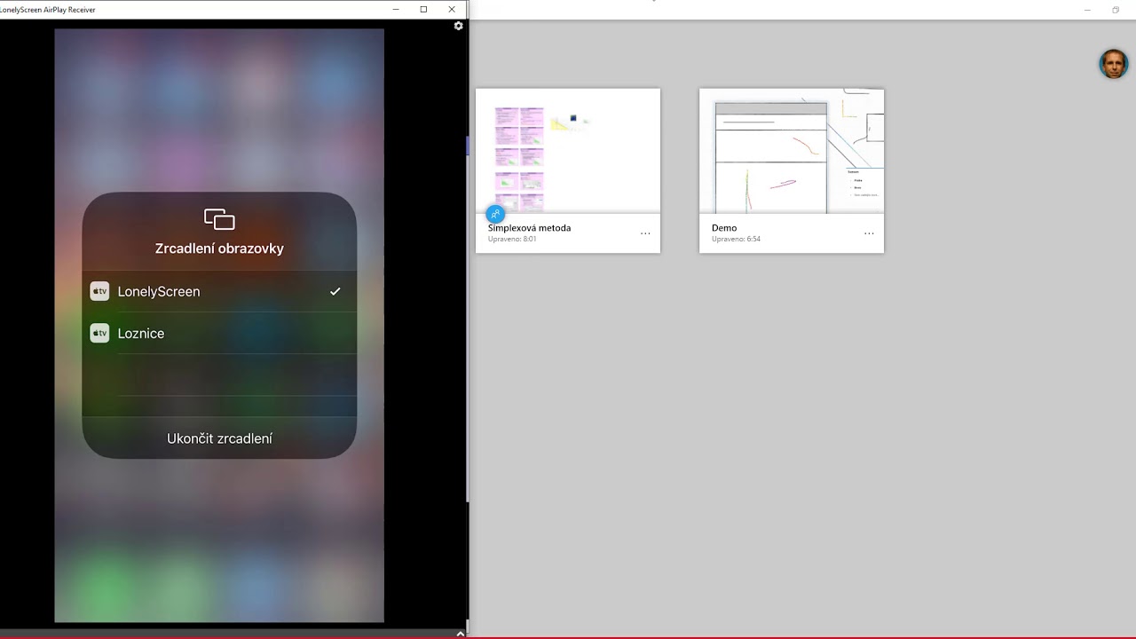
Task: Click the Upraveno: 6:54 timestamp
Action: (736, 239)
